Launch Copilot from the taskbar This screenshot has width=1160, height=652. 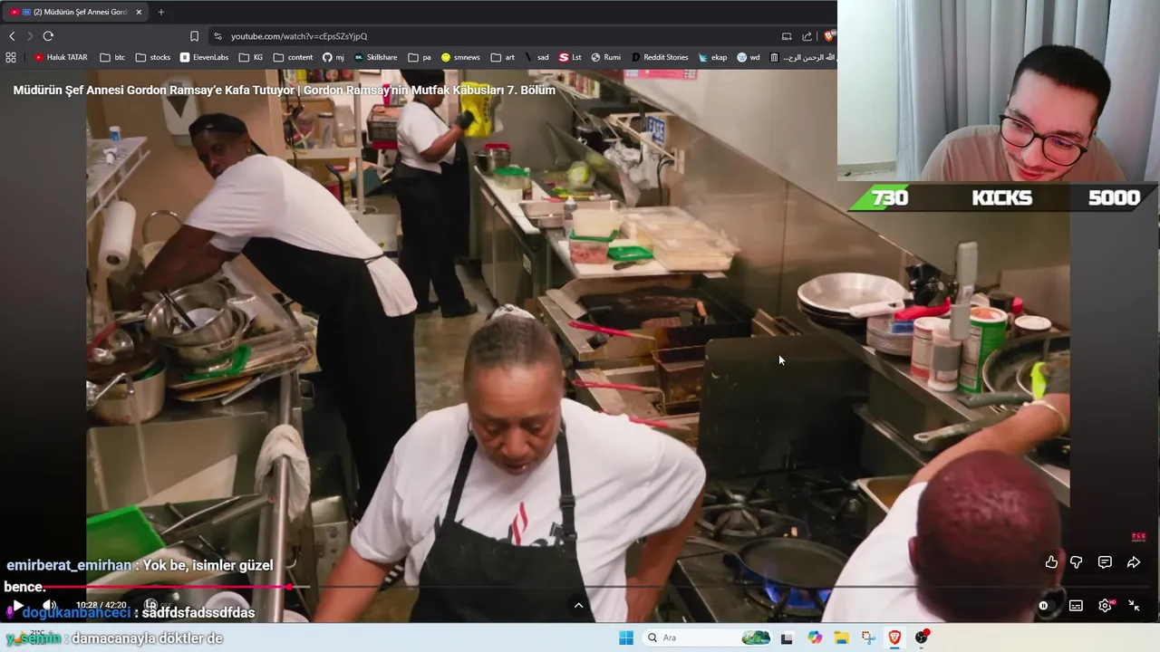pyautogui.click(x=815, y=638)
